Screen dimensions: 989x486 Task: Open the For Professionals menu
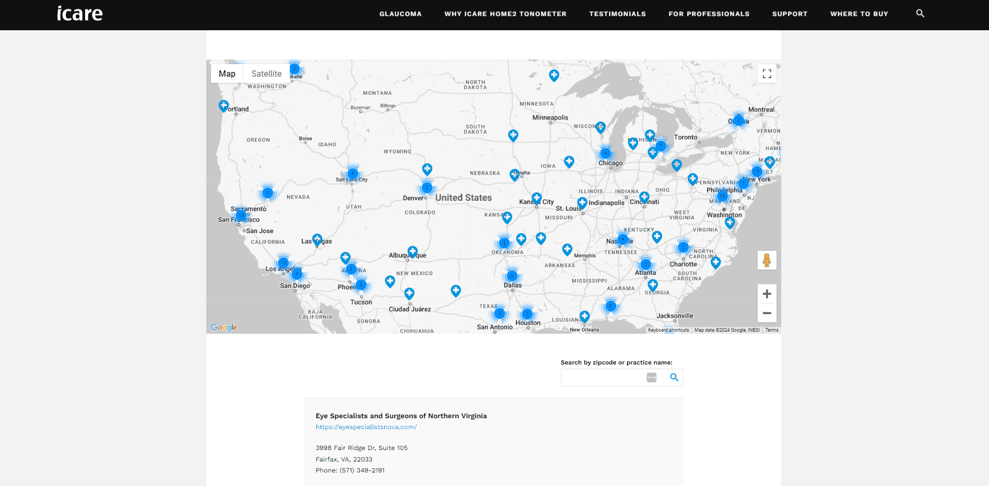tap(709, 14)
